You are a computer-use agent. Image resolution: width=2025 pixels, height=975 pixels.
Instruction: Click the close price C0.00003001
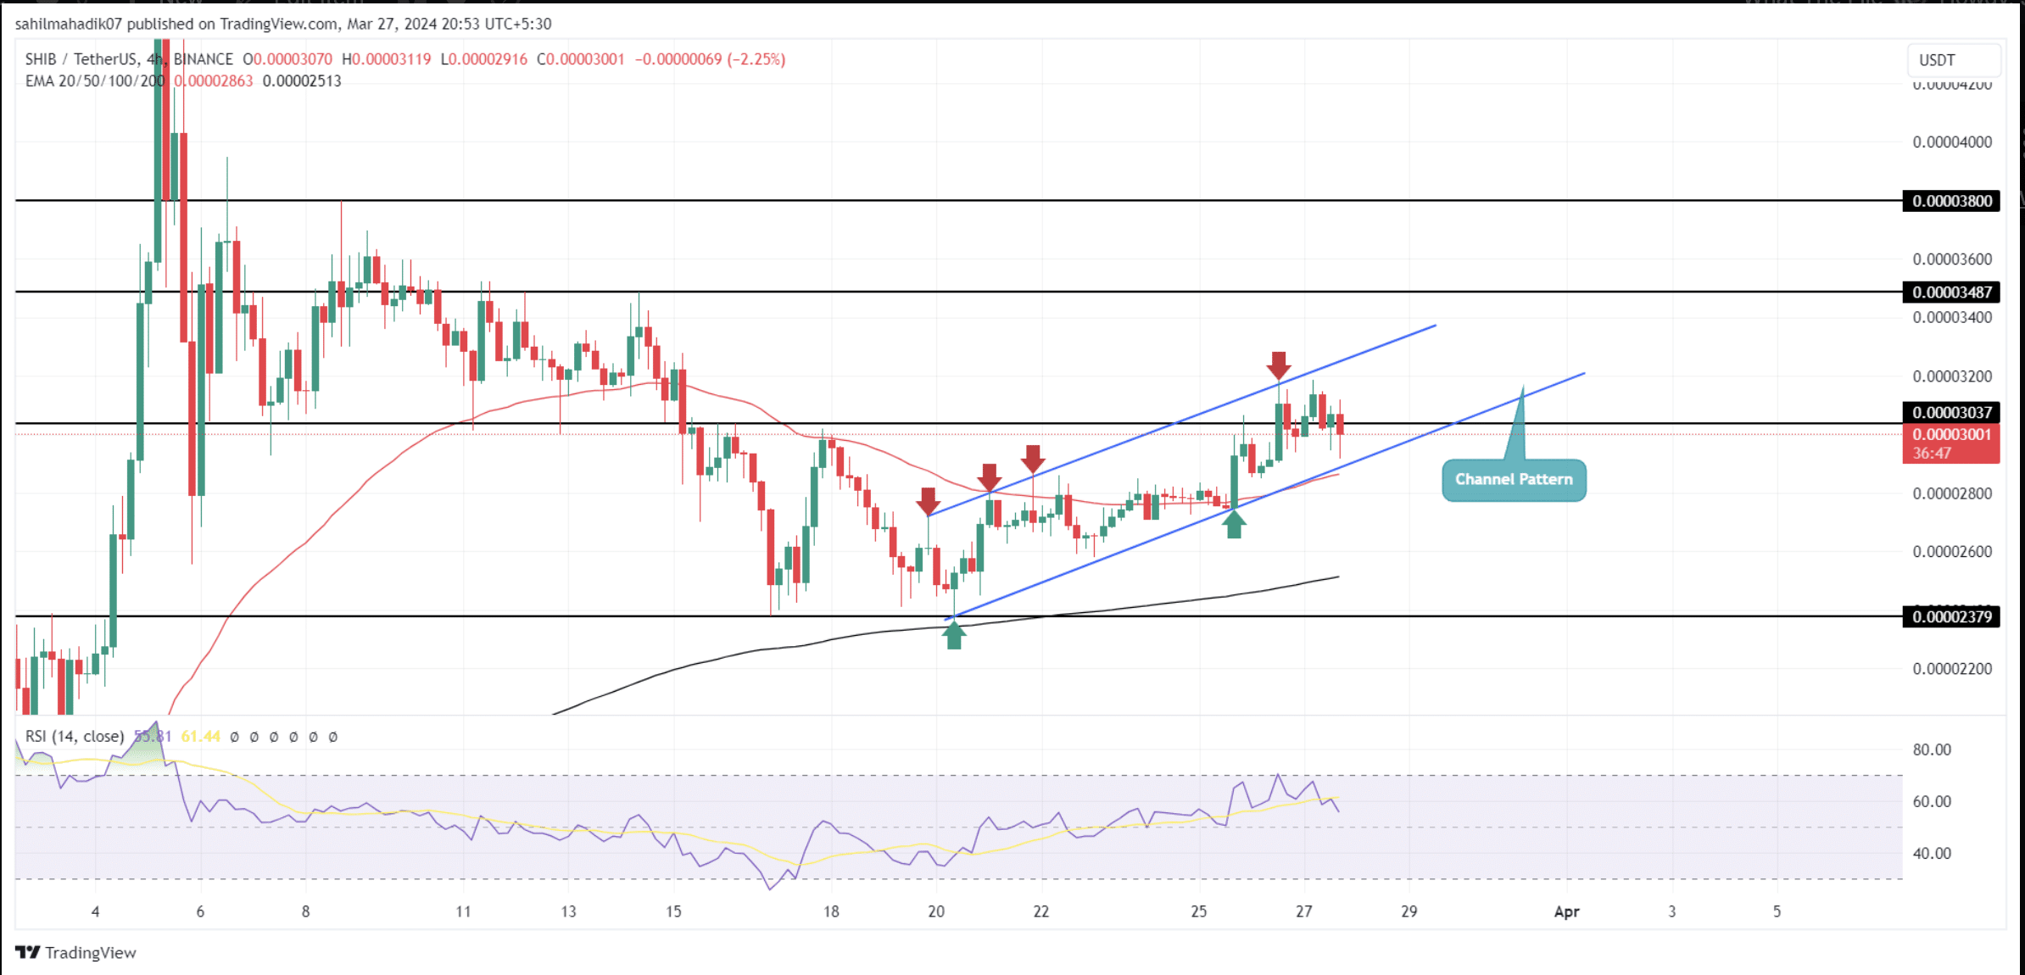point(581,59)
